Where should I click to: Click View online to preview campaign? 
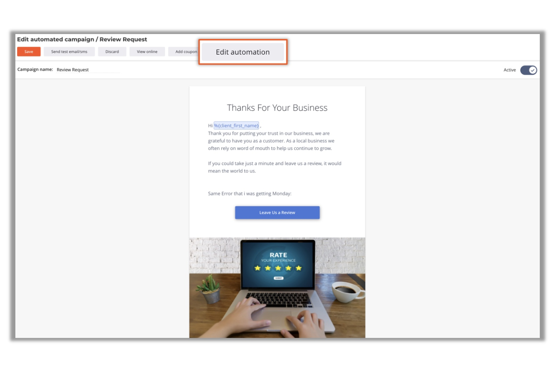[x=147, y=51]
